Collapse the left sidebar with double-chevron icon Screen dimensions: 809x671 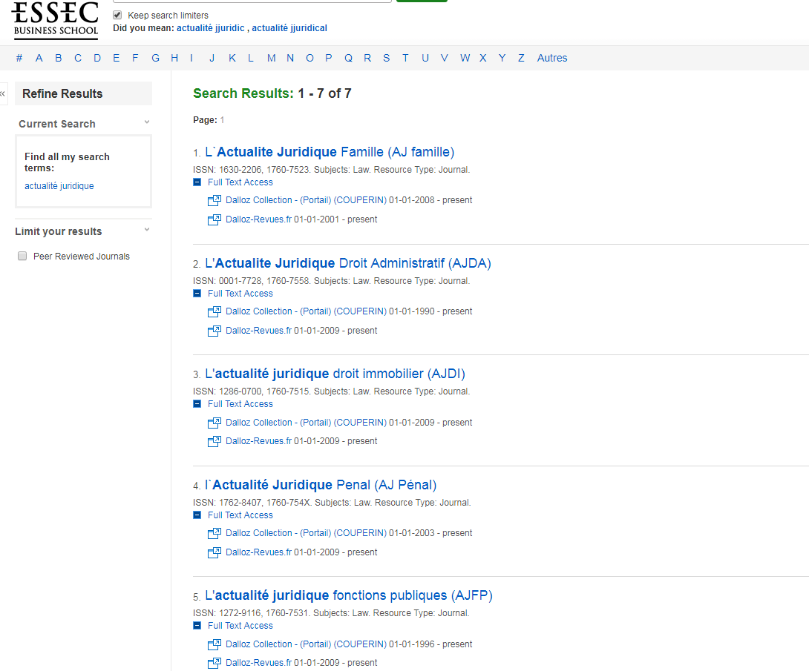pos(2,94)
